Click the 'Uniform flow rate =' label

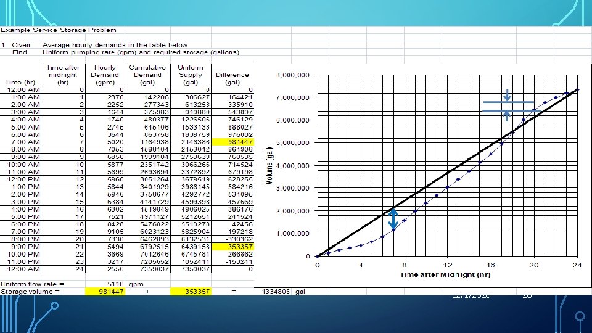coord(33,284)
